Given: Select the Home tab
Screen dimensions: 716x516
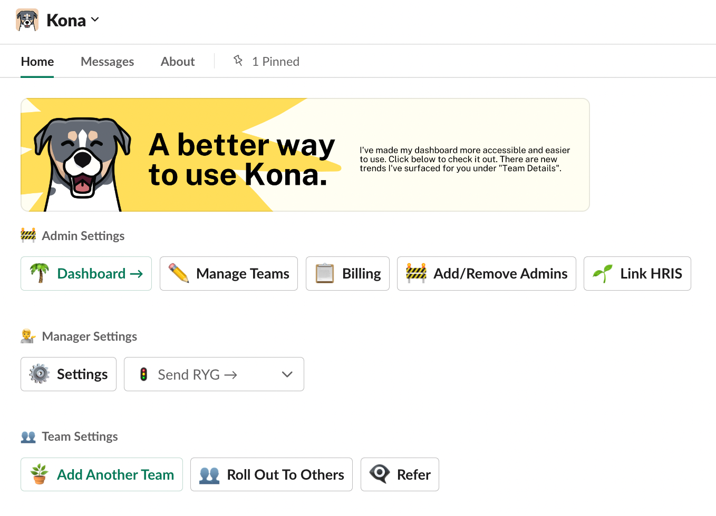Looking at the screenshot, I should click(37, 62).
